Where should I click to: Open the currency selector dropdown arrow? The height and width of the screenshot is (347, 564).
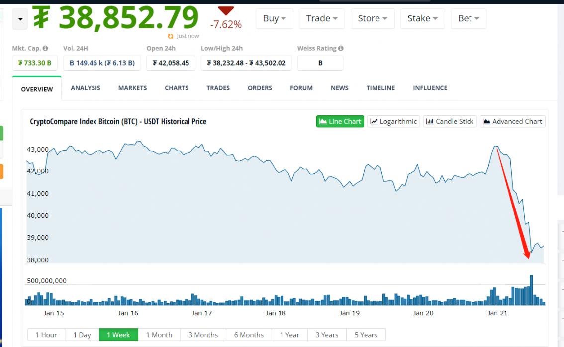(20, 19)
